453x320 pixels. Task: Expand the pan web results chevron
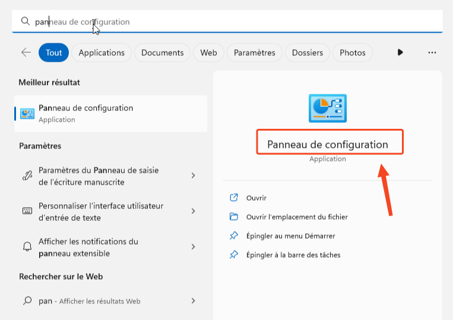(x=194, y=301)
